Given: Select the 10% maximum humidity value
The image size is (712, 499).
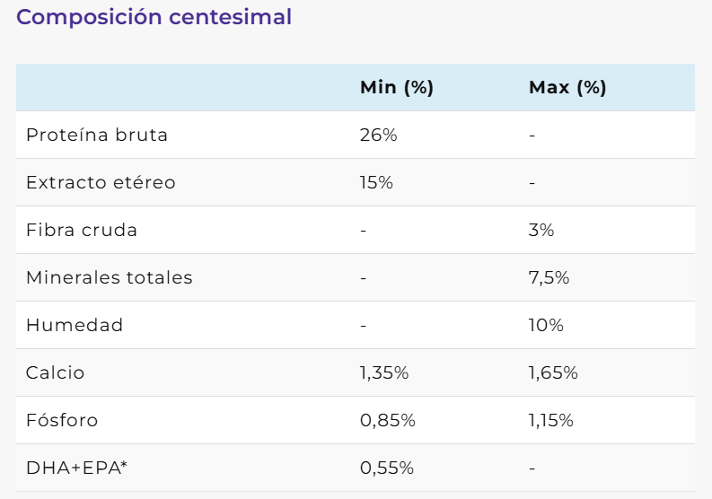Looking at the screenshot, I should click(546, 325).
